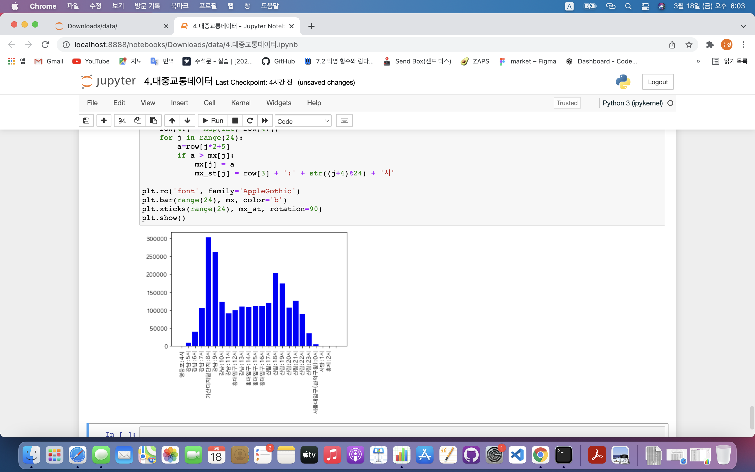Open the macOS Control Center toggles
This screenshot has width=755, height=472.
[x=645, y=6]
